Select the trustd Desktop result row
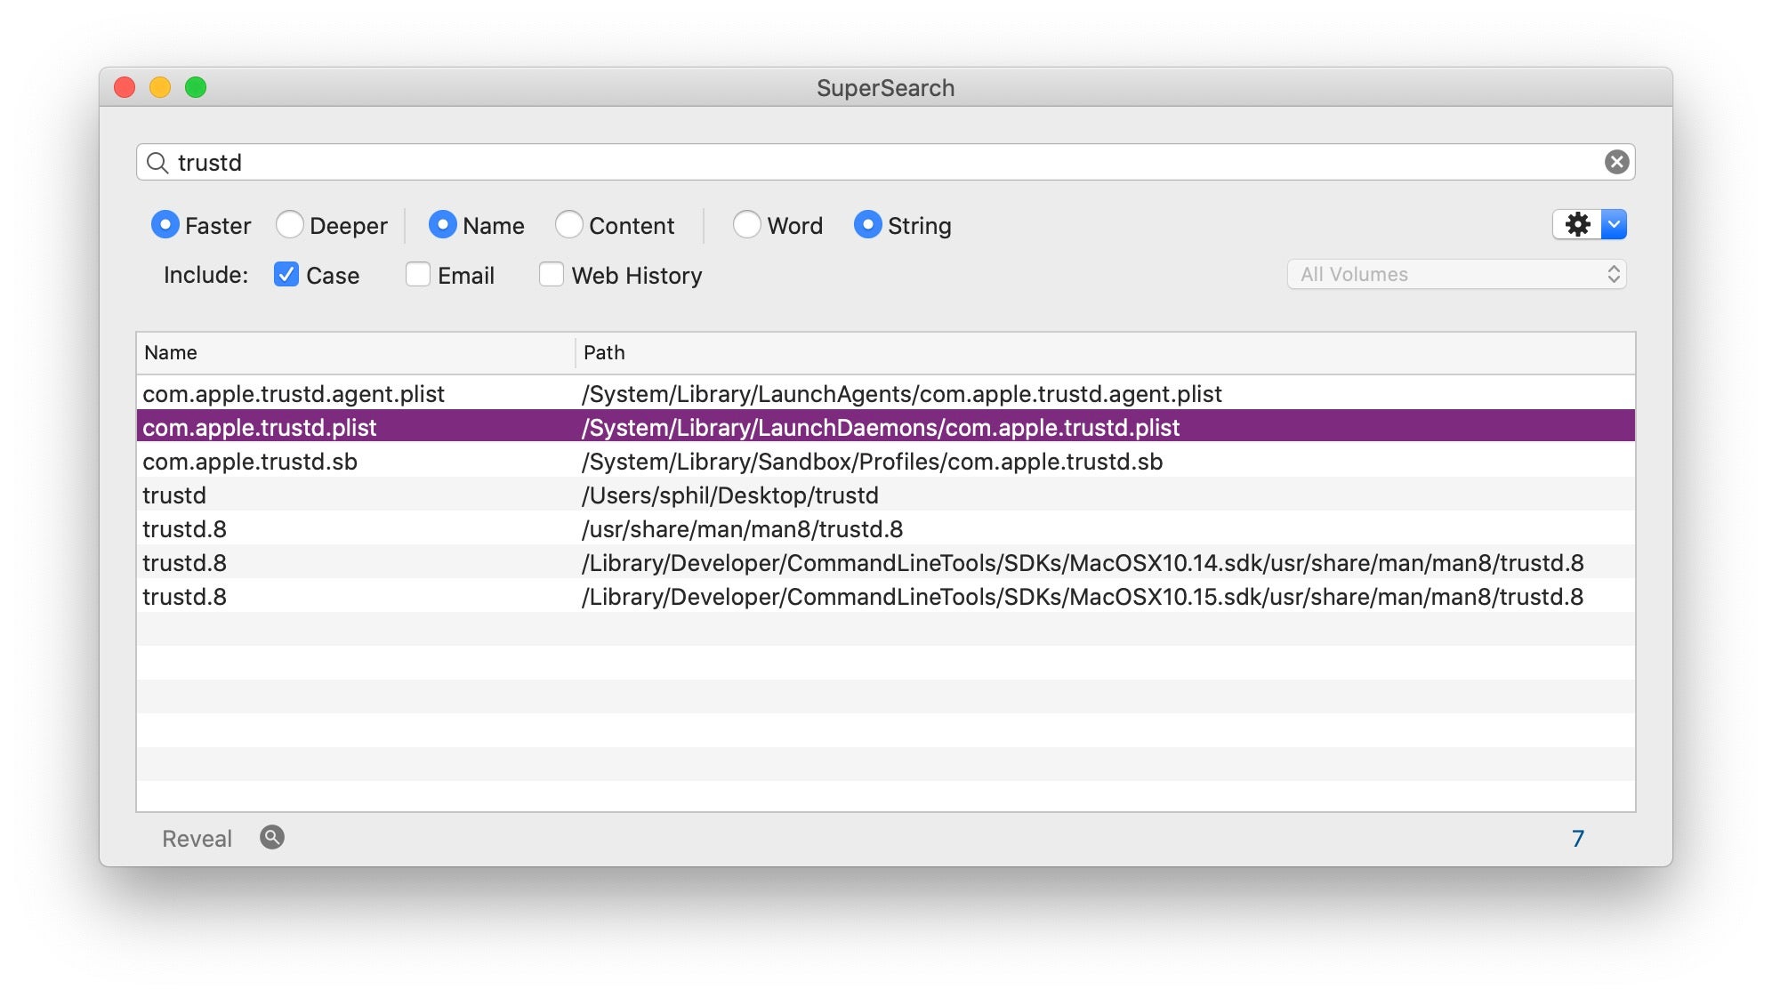1772x998 pixels. [174, 495]
